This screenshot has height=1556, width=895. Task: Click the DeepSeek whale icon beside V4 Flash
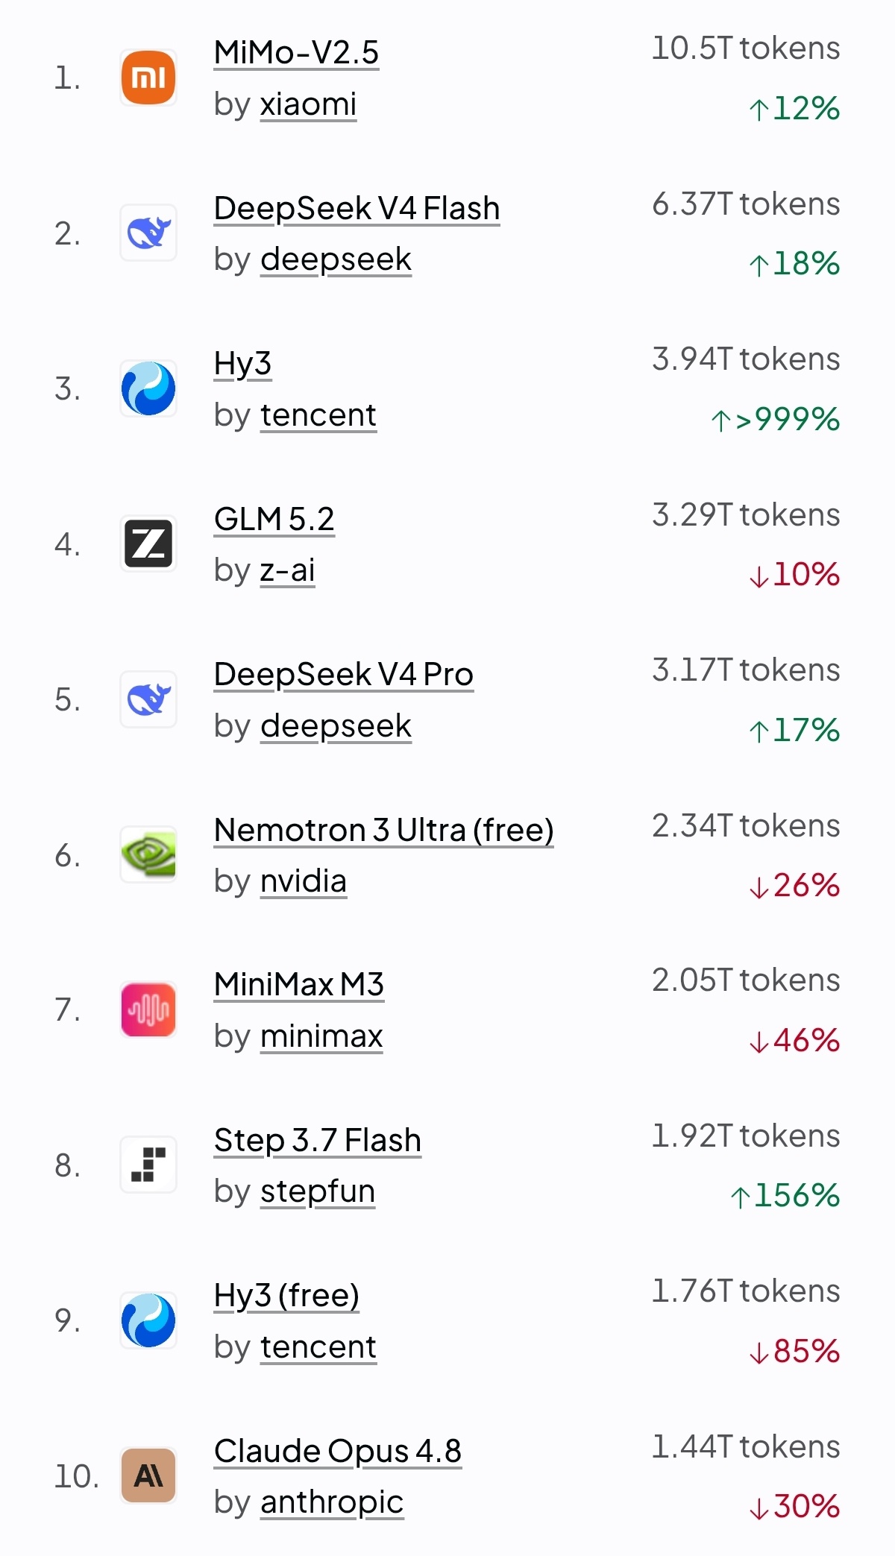pos(148,233)
